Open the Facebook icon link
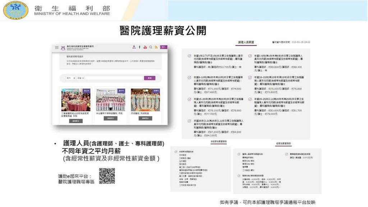The width and height of the screenshot is (368, 207). tap(140, 47)
